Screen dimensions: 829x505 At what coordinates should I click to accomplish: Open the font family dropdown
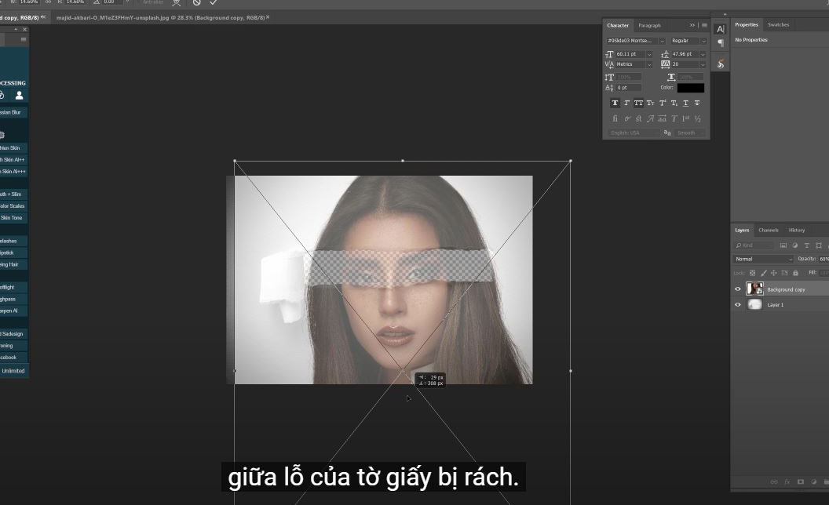coord(662,41)
